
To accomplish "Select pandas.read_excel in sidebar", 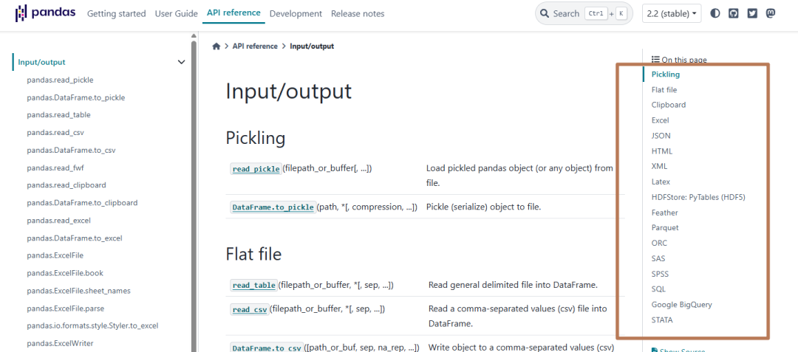I will [x=58, y=221].
